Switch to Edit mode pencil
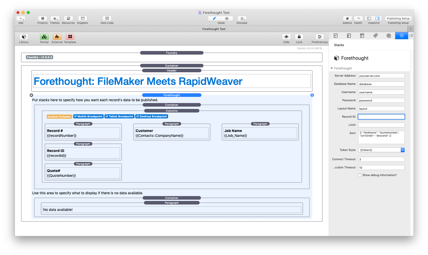This screenshot has height=255, width=428. point(214,18)
